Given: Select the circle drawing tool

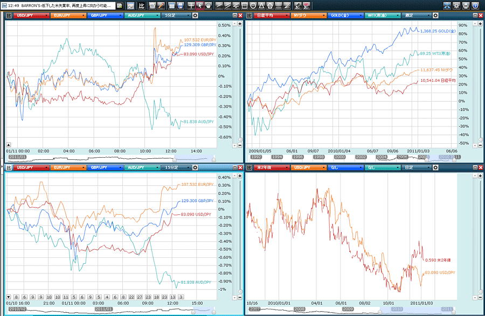Looking at the screenshot, I should pyautogui.click(x=253, y=5).
